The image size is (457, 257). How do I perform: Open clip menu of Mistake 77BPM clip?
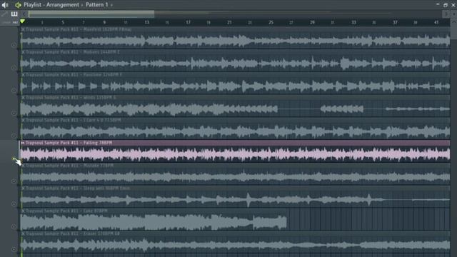(x=23, y=166)
